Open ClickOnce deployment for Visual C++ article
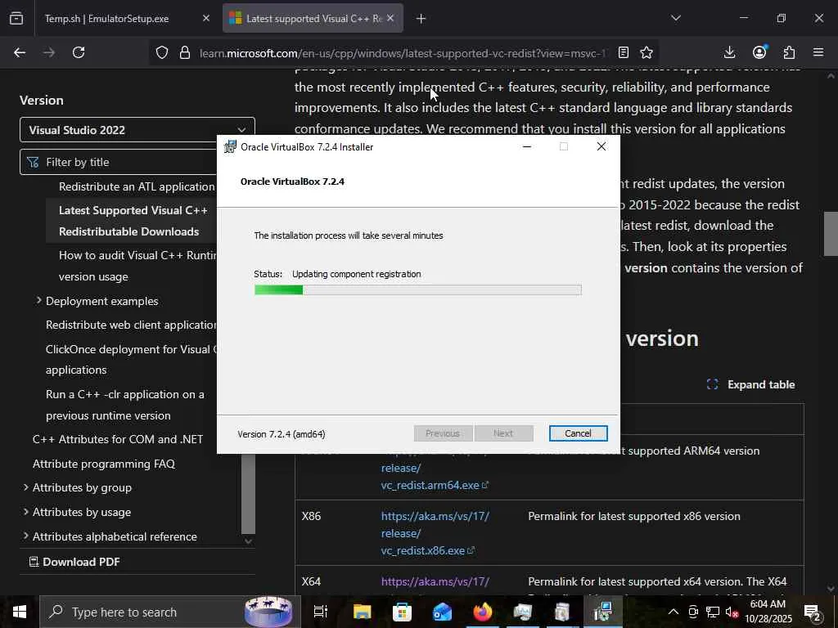Viewport: 838px width, 628px height. coord(131,360)
